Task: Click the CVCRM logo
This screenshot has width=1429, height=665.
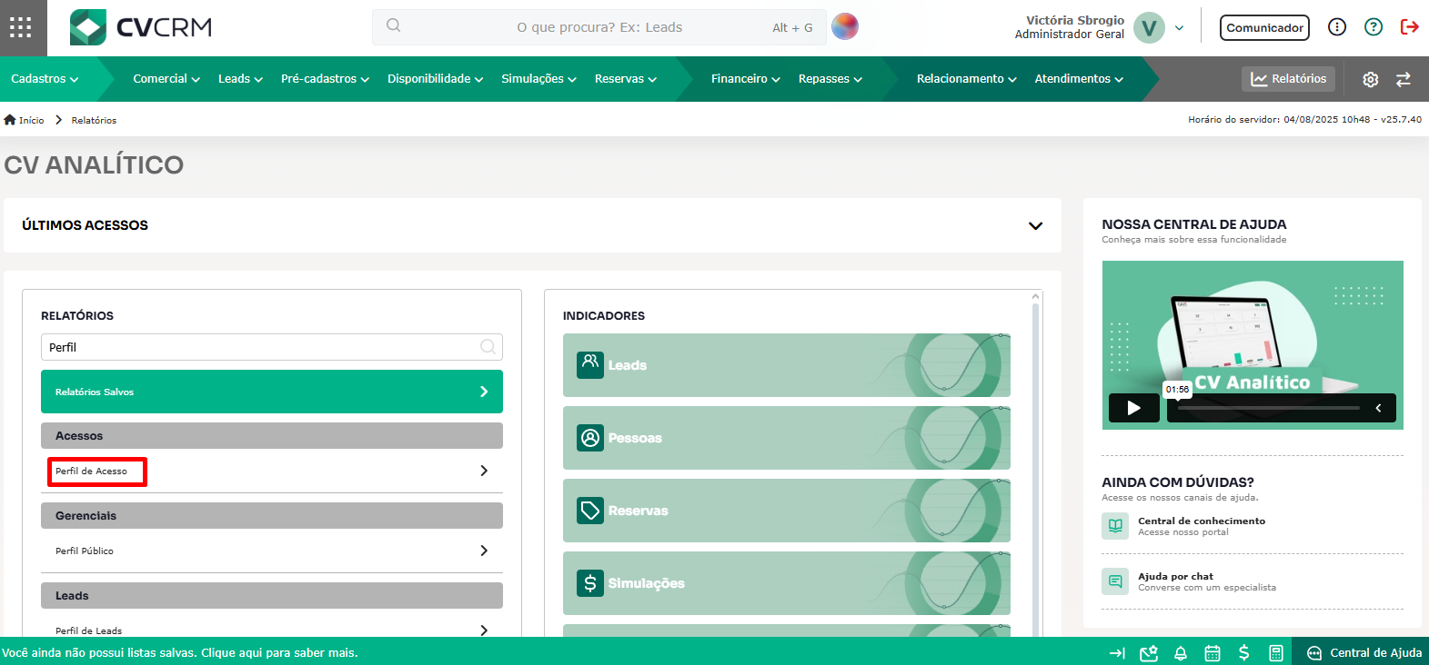Action: click(x=141, y=27)
